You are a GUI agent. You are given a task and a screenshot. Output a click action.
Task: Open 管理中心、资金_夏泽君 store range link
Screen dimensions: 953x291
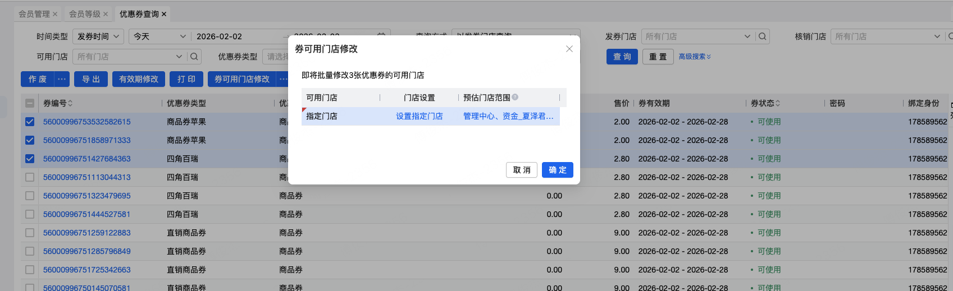(508, 116)
